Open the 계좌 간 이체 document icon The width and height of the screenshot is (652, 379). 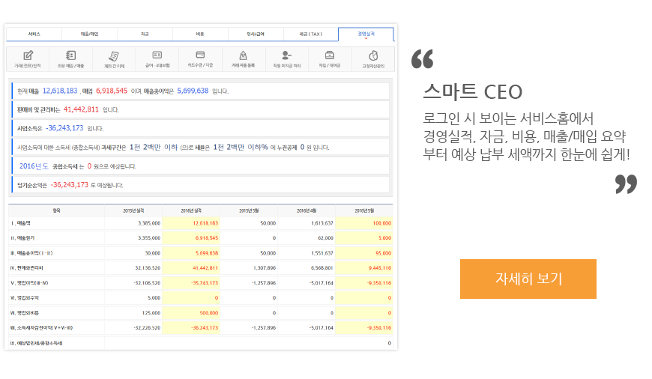(x=114, y=55)
